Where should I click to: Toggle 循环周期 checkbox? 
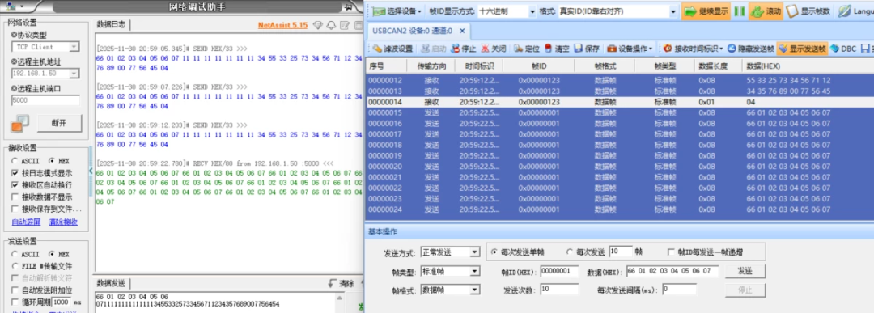point(15,302)
